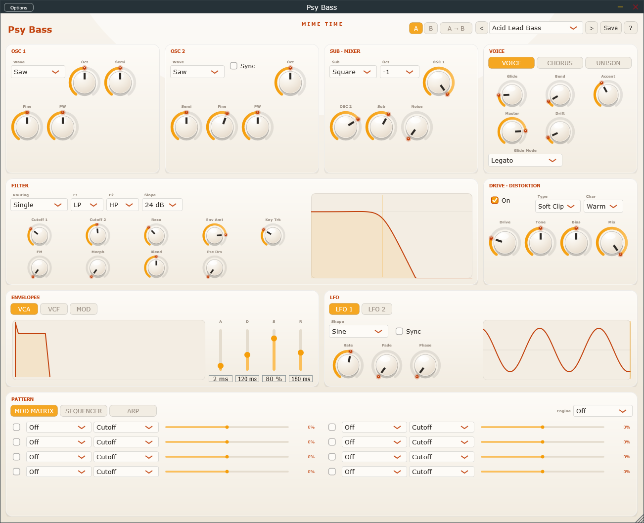Click the OSC 2 Oct knob

click(290, 82)
